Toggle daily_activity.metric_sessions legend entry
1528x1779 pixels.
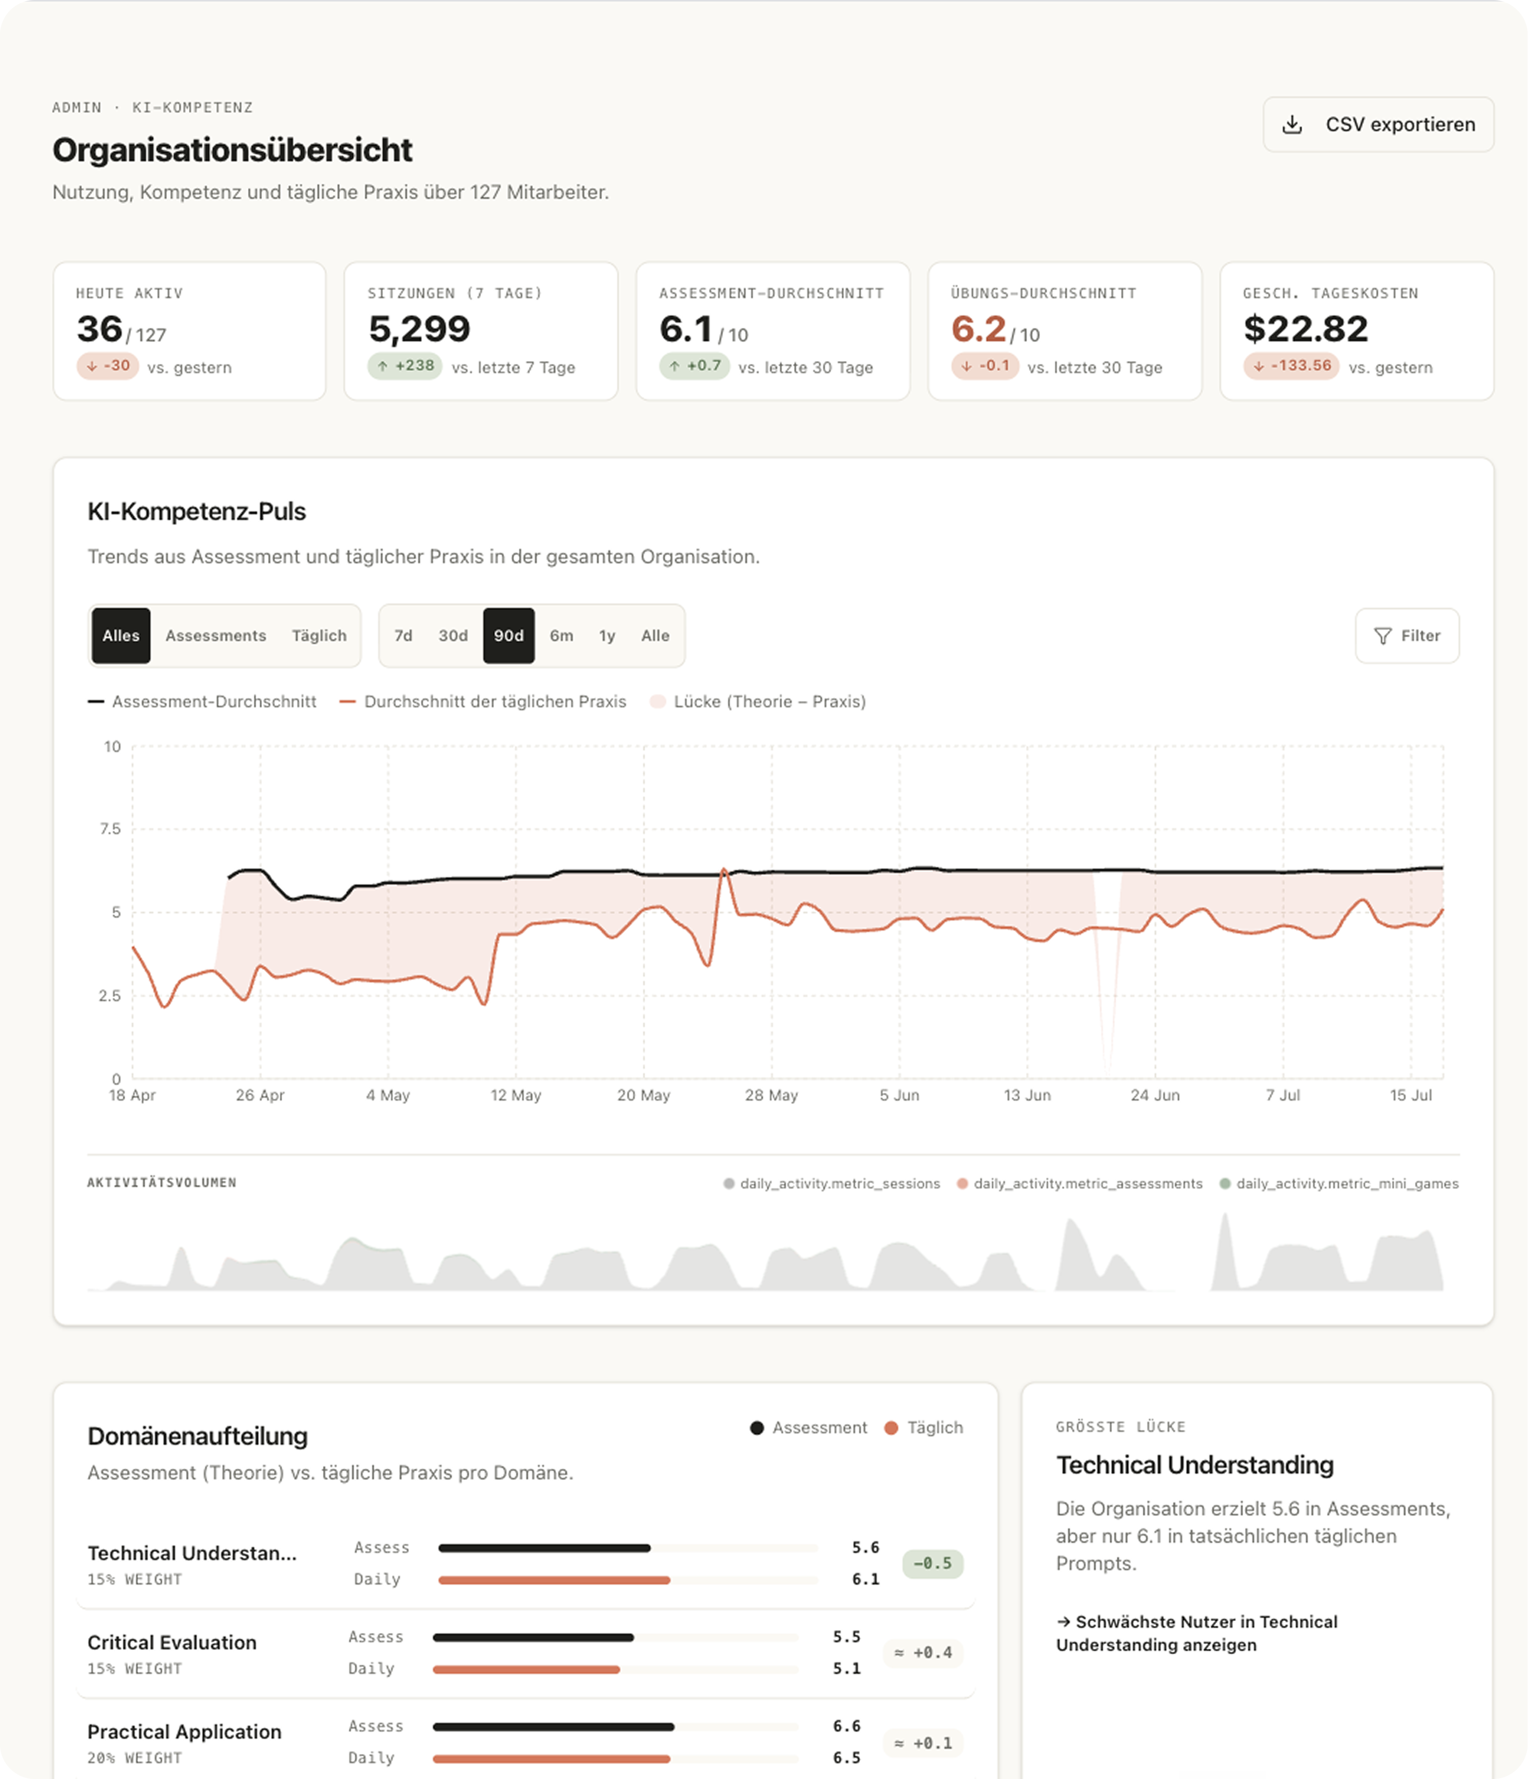click(831, 1183)
